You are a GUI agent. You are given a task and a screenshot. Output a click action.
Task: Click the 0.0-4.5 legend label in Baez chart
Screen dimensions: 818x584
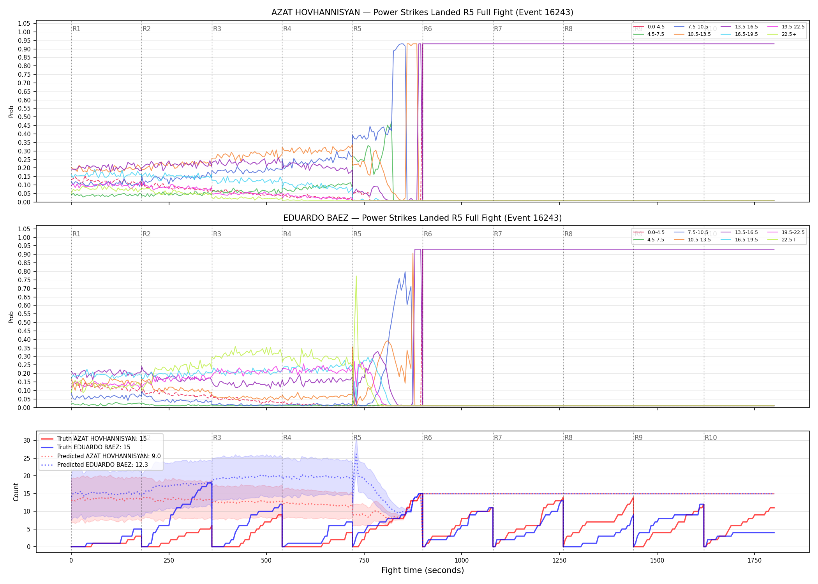[x=656, y=232]
